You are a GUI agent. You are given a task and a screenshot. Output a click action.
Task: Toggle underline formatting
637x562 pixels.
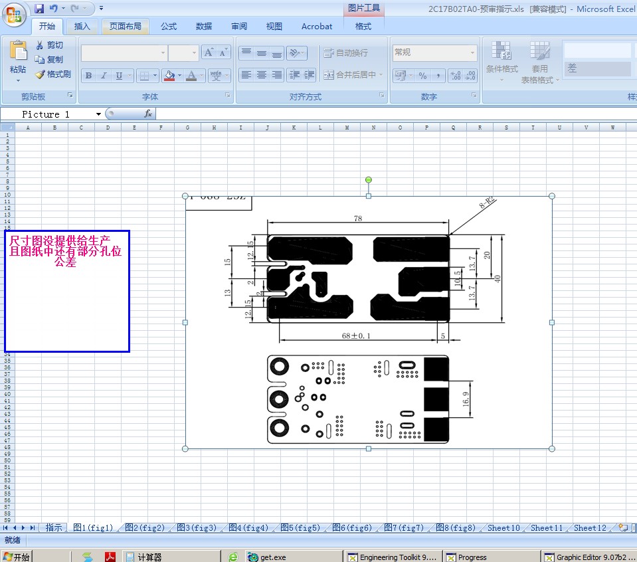pos(119,76)
